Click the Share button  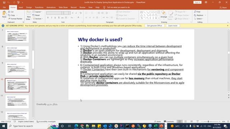coord(223,8)
